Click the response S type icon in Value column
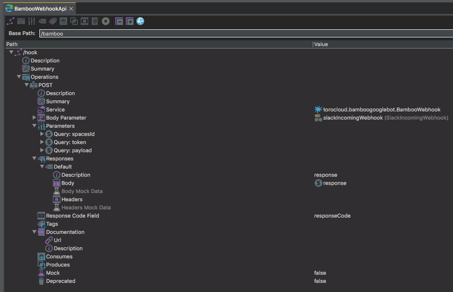The width and height of the screenshot is (453, 292). (x=318, y=183)
